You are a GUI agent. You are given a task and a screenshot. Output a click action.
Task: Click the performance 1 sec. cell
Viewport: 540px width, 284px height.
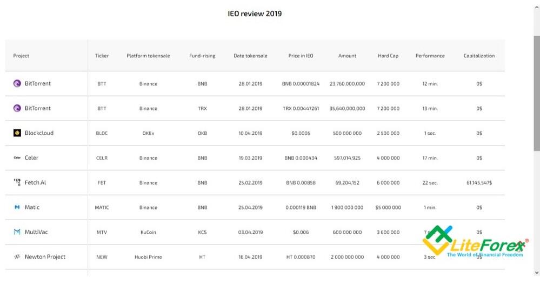tap(430, 134)
